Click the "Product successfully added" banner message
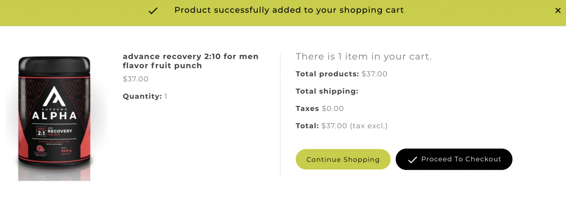Image resolution: width=566 pixels, height=201 pixels. coord(289,10)
